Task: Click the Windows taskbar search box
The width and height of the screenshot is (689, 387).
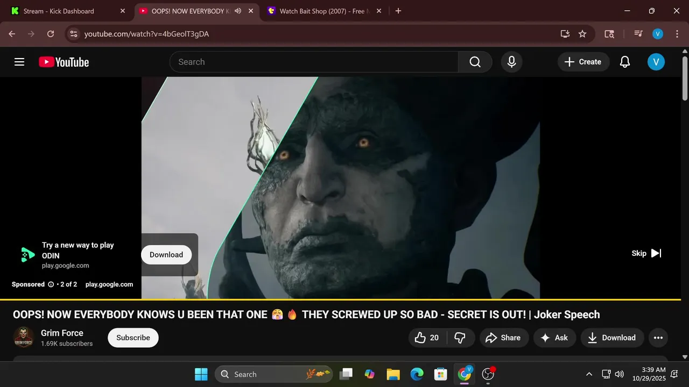Action: coord(275,374)
